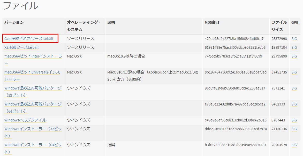
Task: Open Windows埋め込み可能パッケージ(32ビット) link
Action: click(33, 92)
